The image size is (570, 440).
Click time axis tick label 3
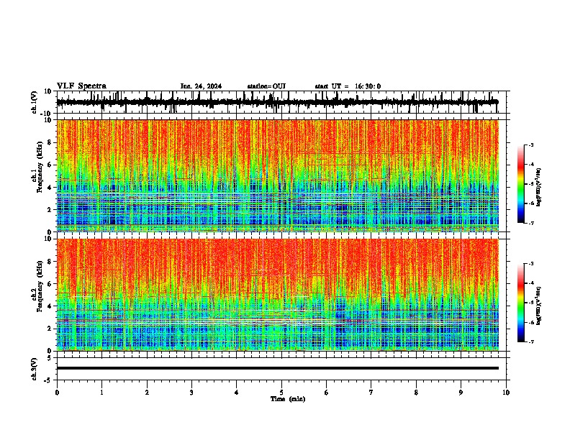(191, 393)
